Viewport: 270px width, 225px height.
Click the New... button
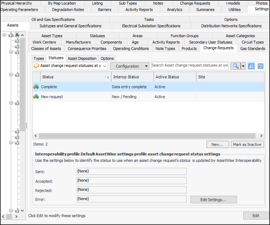click(218, 144)
